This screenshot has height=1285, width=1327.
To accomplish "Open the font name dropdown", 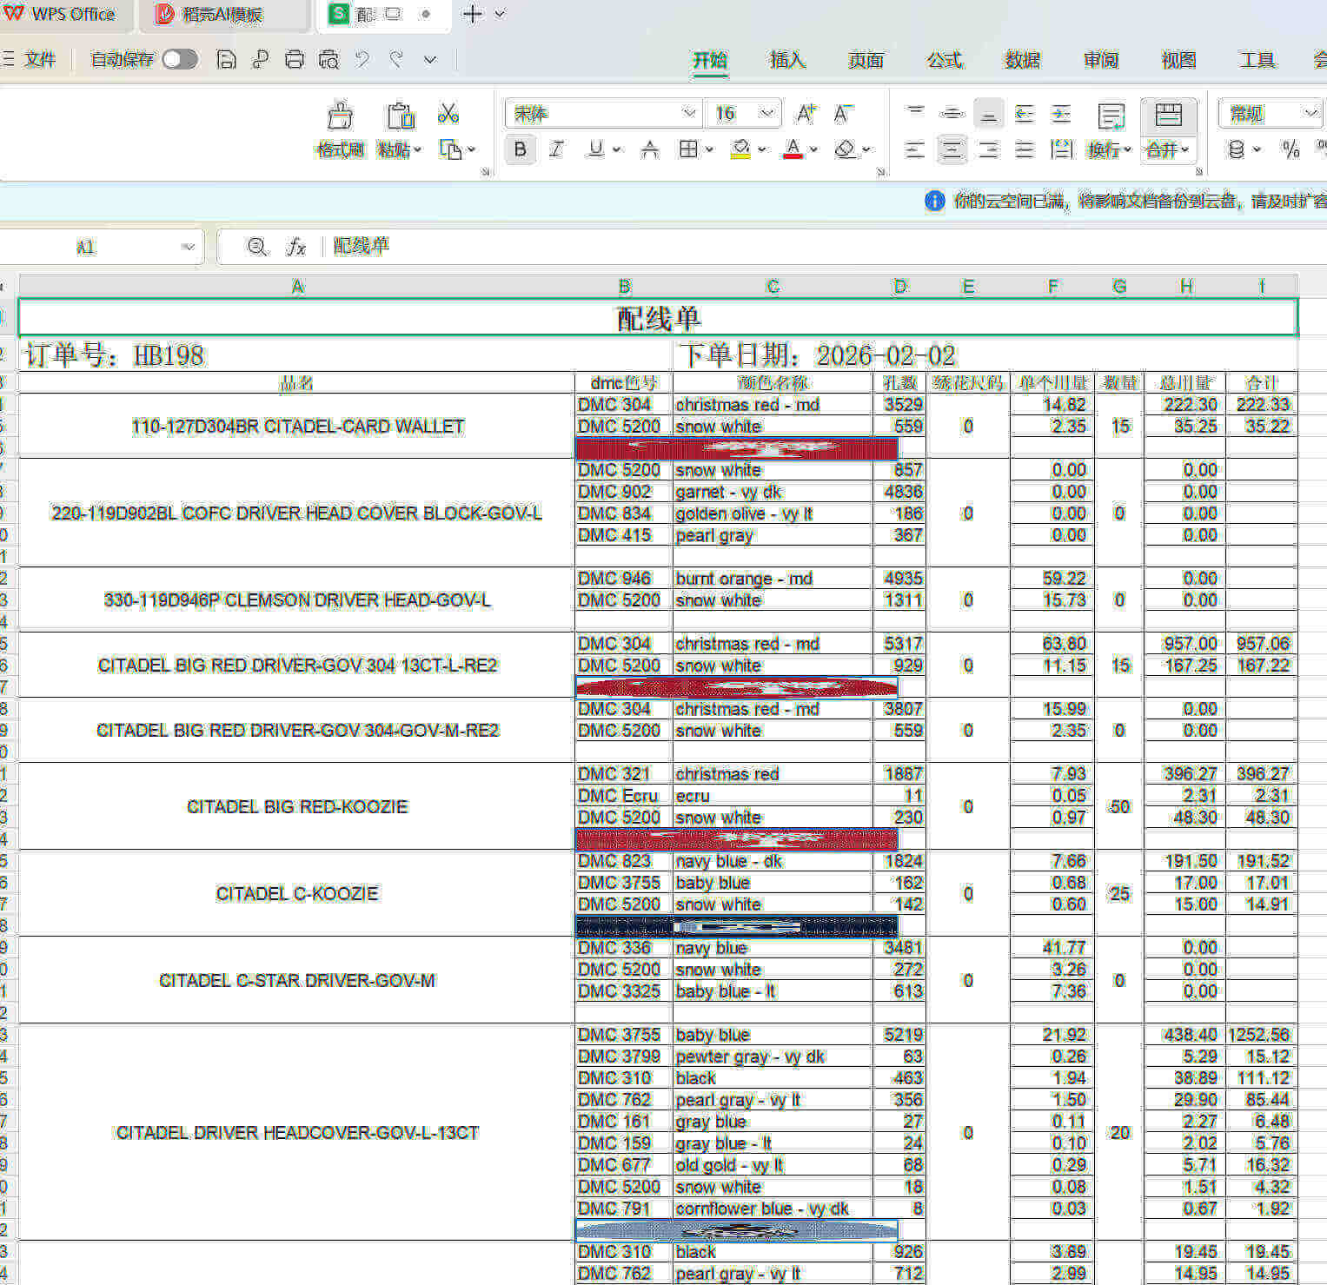I will point(689,113).
